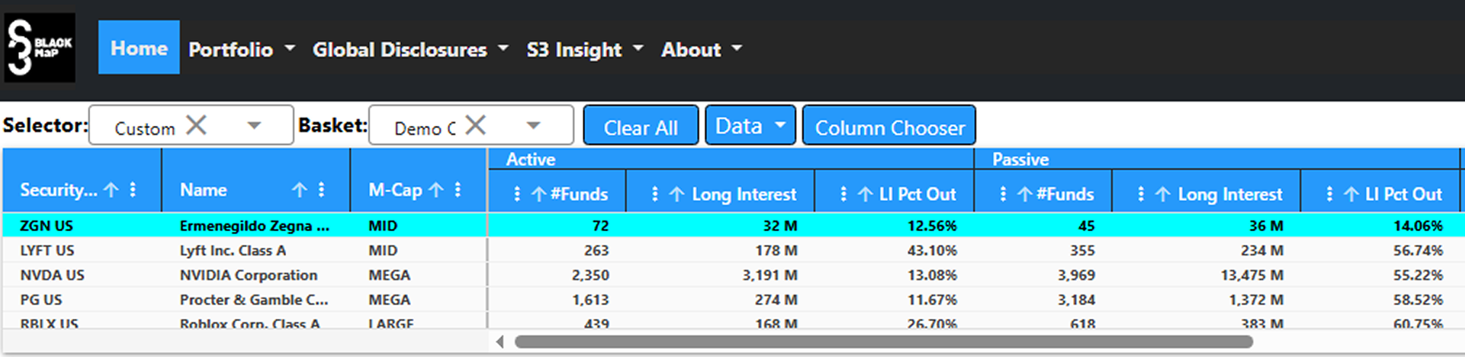Clear the Demo basket value
The image size is (1465, 357).
pos(475,125)
